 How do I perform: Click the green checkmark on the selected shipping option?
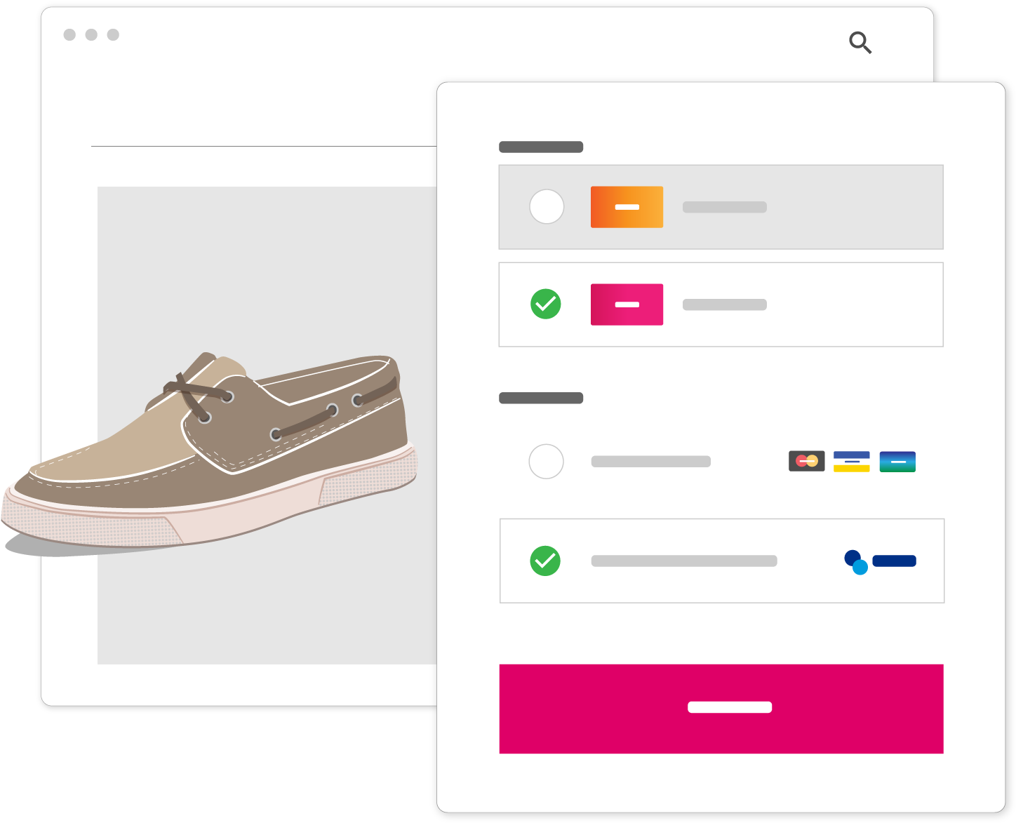(547, 305)
